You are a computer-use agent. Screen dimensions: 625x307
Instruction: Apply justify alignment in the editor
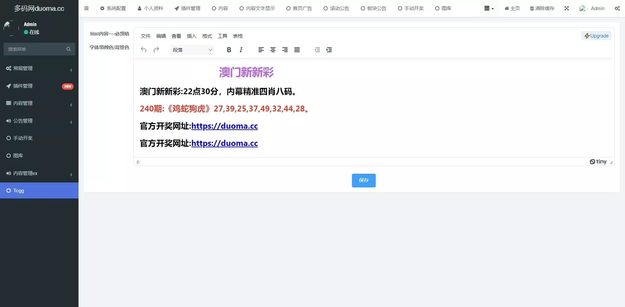tap(297, 50)
